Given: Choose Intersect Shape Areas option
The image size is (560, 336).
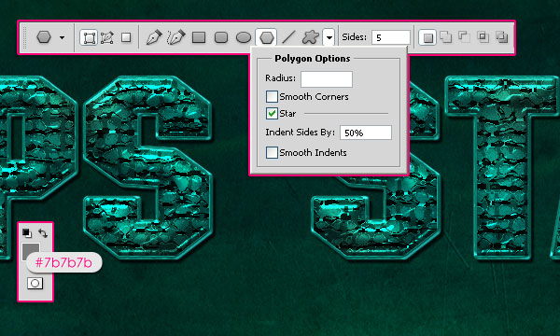Looking at the screenshot, I should [x=483, y=37].
